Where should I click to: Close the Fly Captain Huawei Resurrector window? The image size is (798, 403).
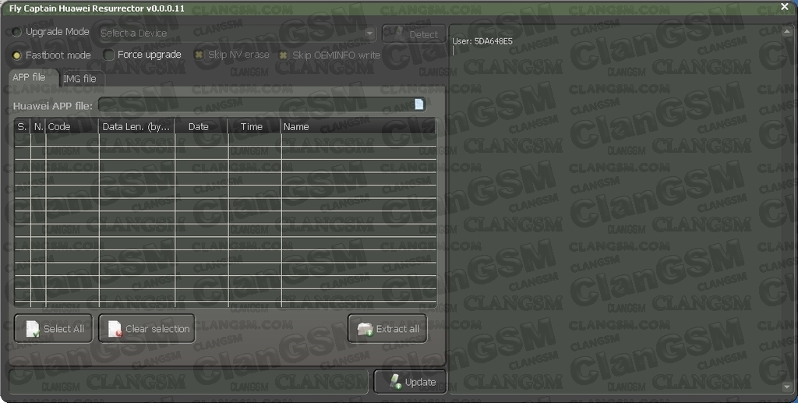(785, 7)
